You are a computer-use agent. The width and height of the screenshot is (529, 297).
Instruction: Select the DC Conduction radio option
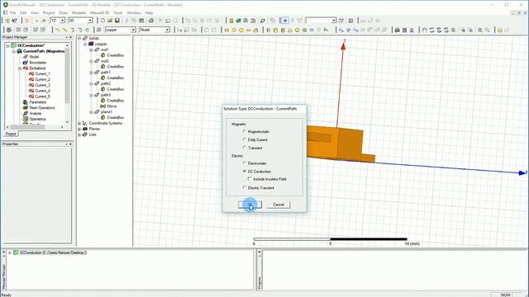245,172
